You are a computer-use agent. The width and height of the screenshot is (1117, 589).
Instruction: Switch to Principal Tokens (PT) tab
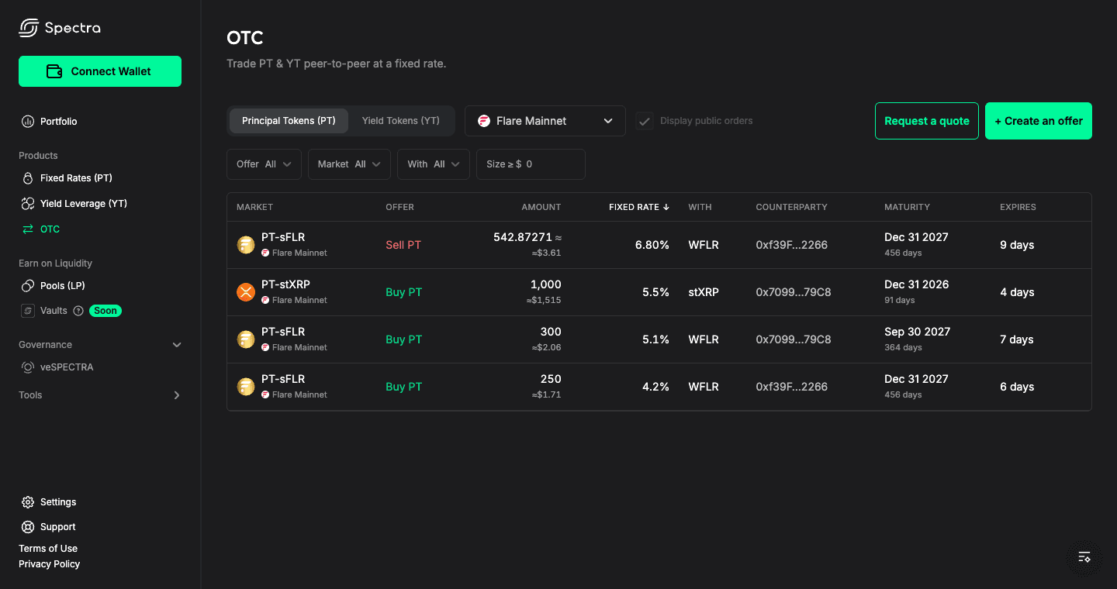tap(289, 121)
